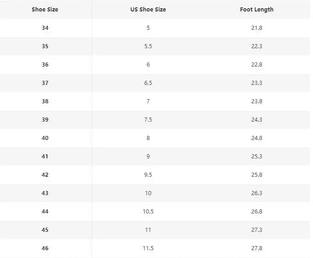Pick shoe size 44 from the table
Screen dimensions: 313x258
click(45, 212)
